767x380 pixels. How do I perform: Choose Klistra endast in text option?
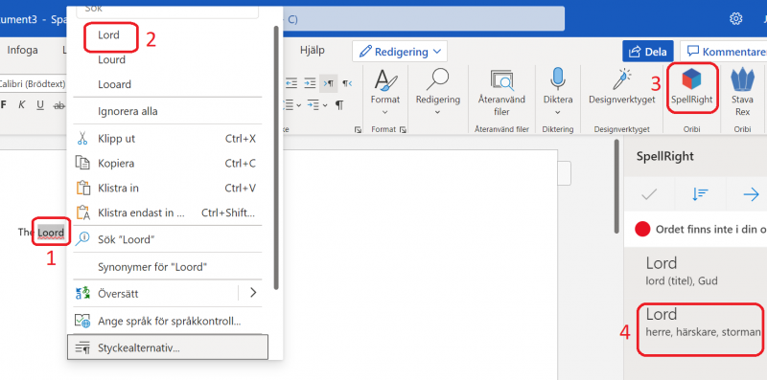coord(168,212)
